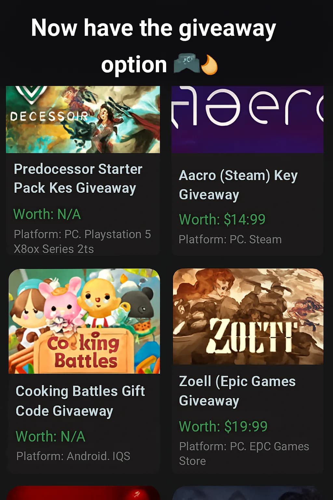Tap Worth: N/A under Predocessor giveaway
This screenshot has width=333, height=500.
47,214
